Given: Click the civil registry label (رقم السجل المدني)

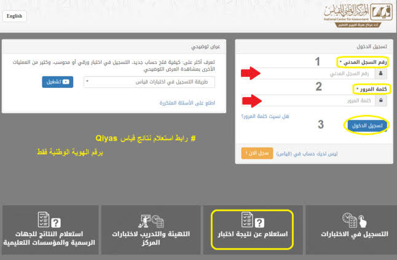Looking at the screenshot, I should (x=363, y=62).
